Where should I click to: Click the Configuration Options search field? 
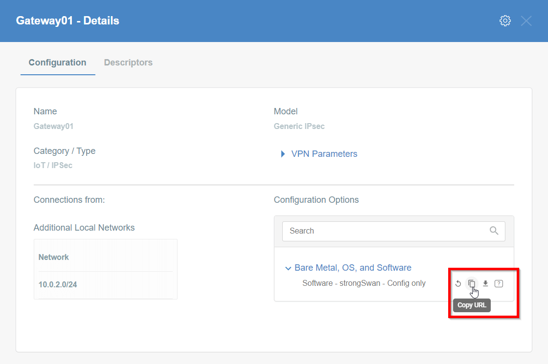tap(393, 231)
